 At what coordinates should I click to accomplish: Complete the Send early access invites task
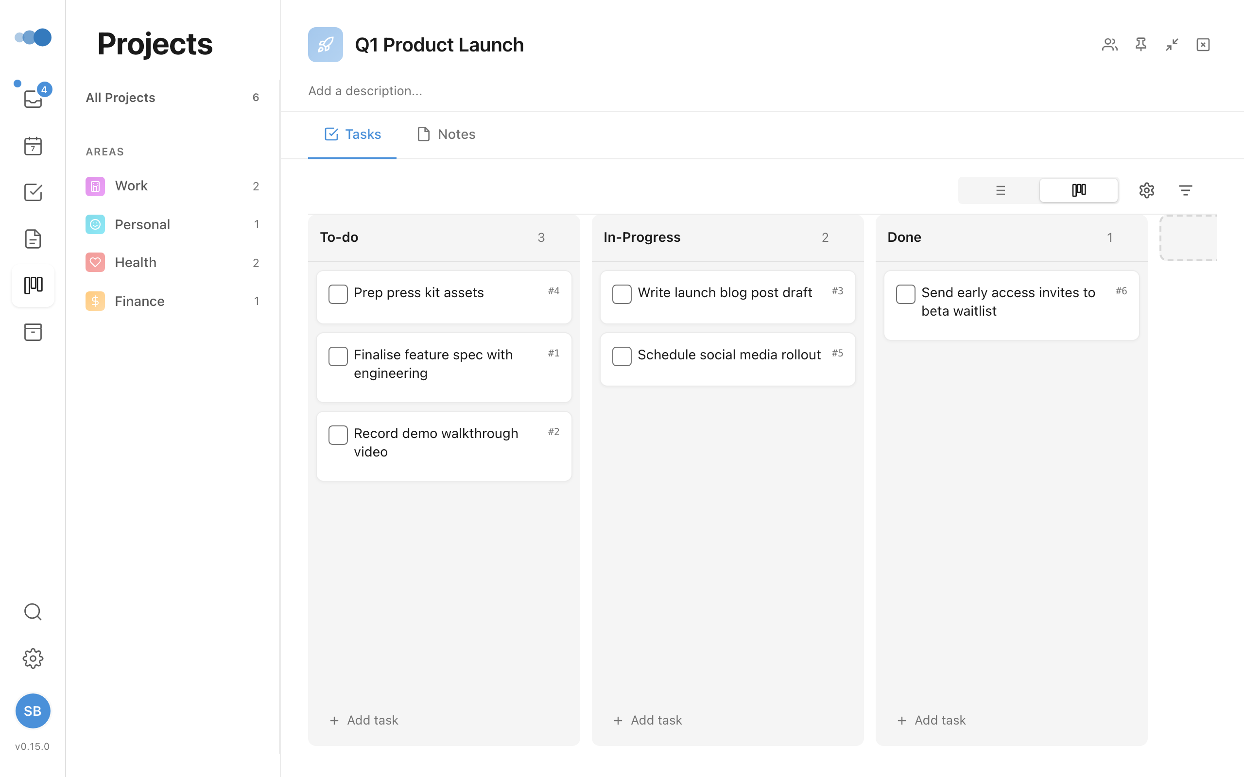tap(905, 293)
